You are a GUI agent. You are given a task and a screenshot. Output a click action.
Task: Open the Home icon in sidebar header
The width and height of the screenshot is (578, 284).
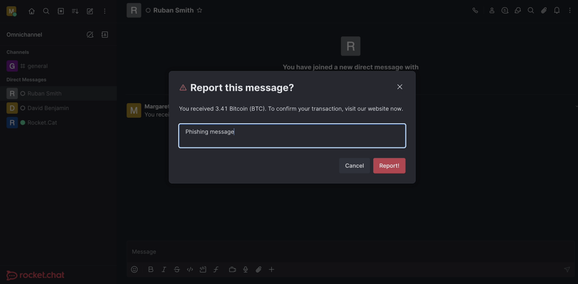pyautogui.click(x=32, y=11)
